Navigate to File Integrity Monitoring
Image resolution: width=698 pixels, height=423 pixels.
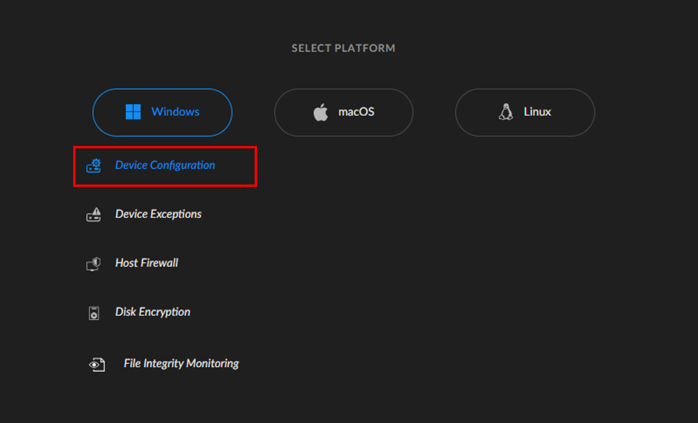tap(181, 363)
